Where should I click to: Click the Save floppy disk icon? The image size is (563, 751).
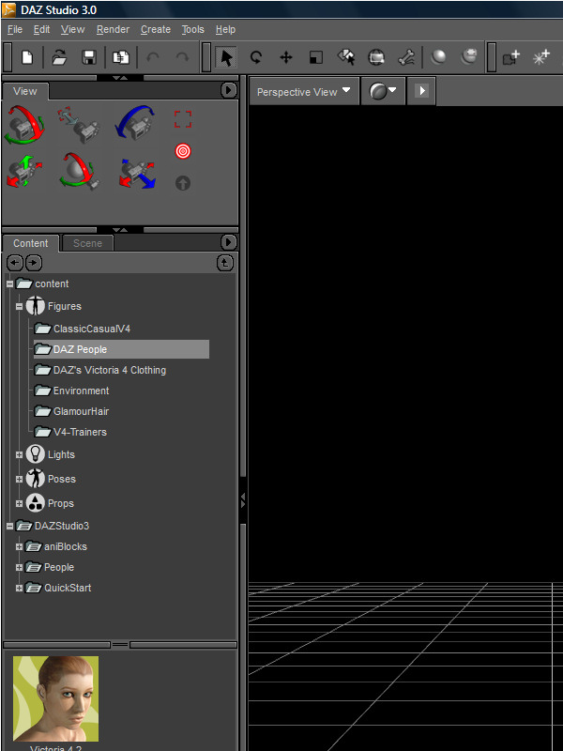pyautogui.click(x=89, y=57)
